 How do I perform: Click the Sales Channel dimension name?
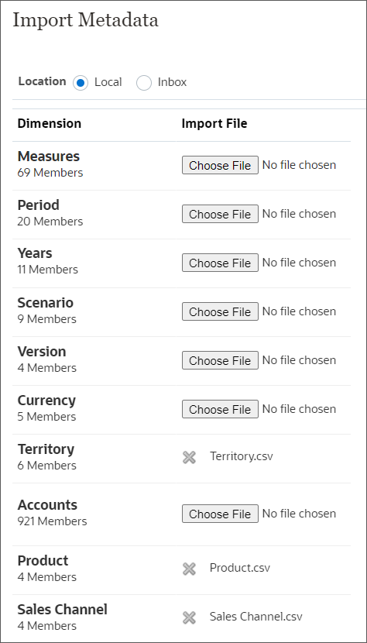coord(63,610)
